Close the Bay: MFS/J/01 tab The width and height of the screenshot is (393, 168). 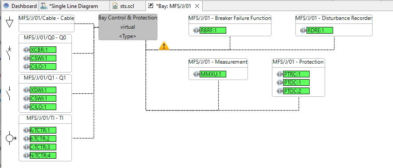tap(197, 6)
